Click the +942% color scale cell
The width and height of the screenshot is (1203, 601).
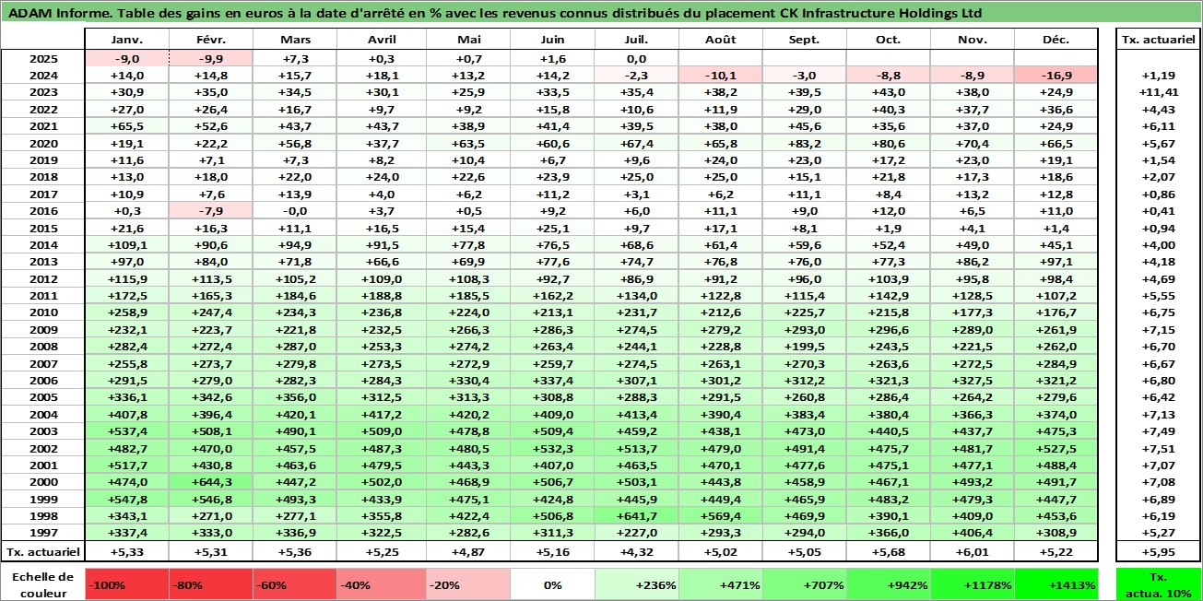[x=888, y=584]
